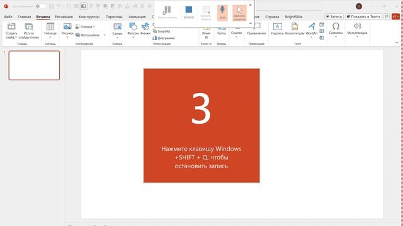Viewport: 403px width, 226px height.
Task: Switch to the Главная tab
Action: [x=24, y=17]
